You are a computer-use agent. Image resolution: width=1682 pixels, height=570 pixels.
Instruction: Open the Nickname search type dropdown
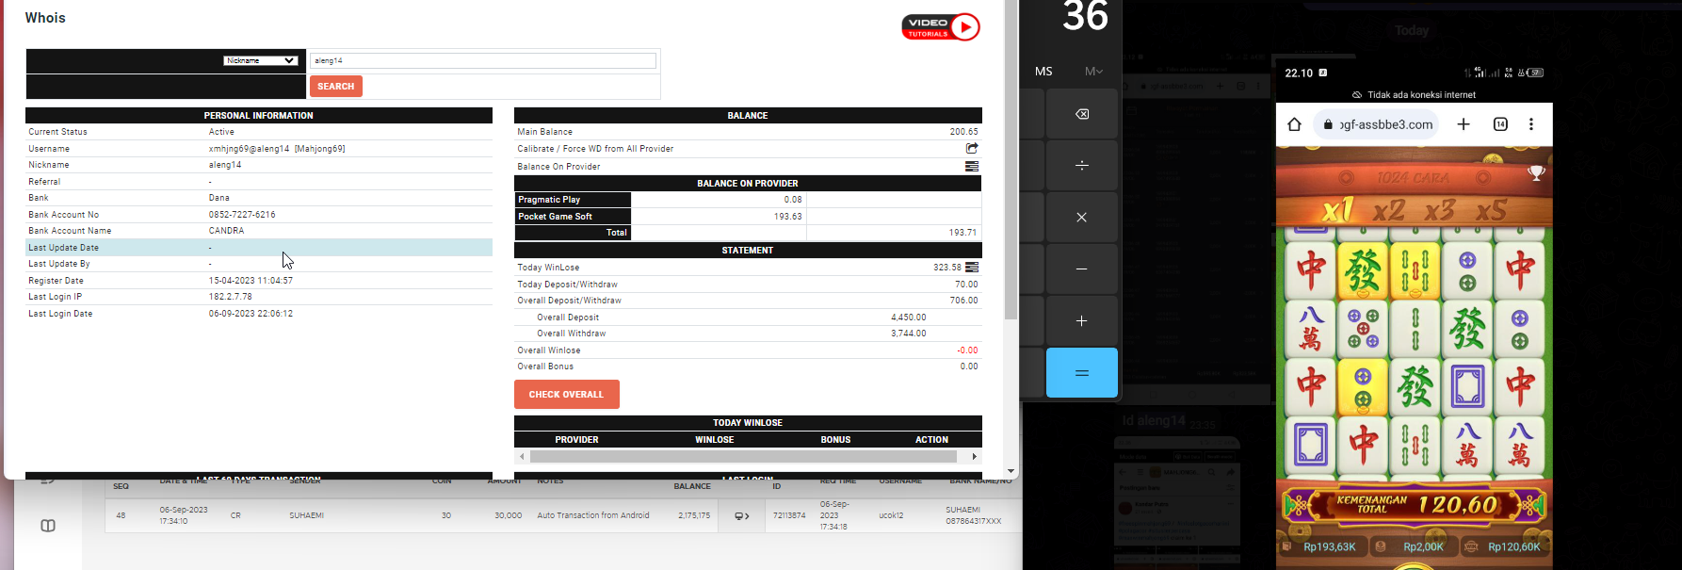tap(261, 60)
